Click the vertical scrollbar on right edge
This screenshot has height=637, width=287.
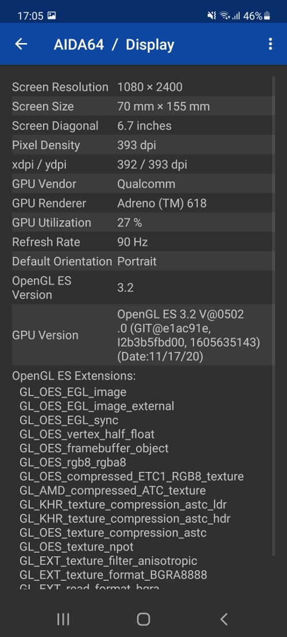click(274, 316)
